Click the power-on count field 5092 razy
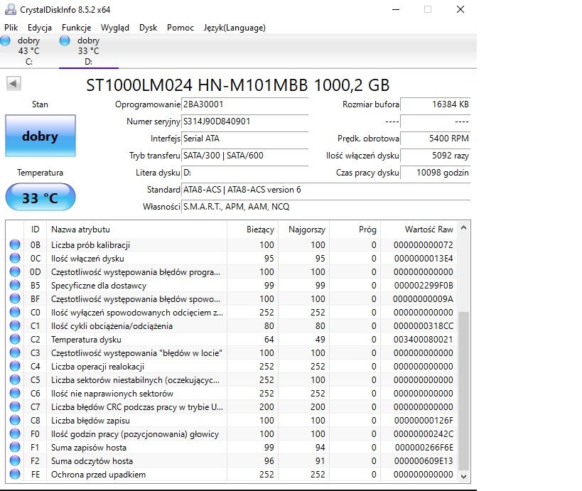 435,156
